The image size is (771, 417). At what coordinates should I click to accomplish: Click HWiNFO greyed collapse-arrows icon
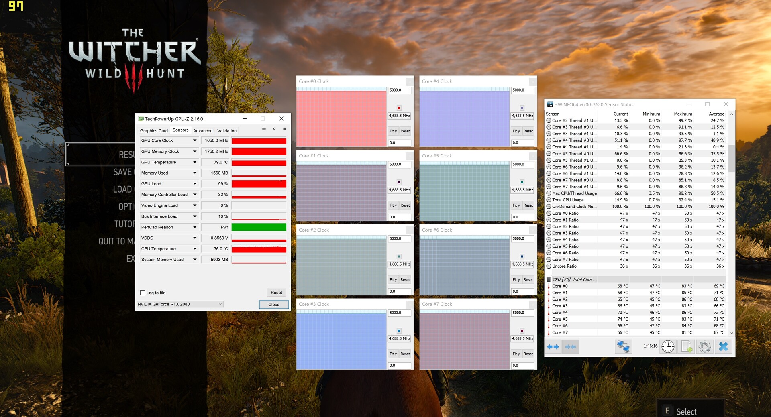coord(571,347)
